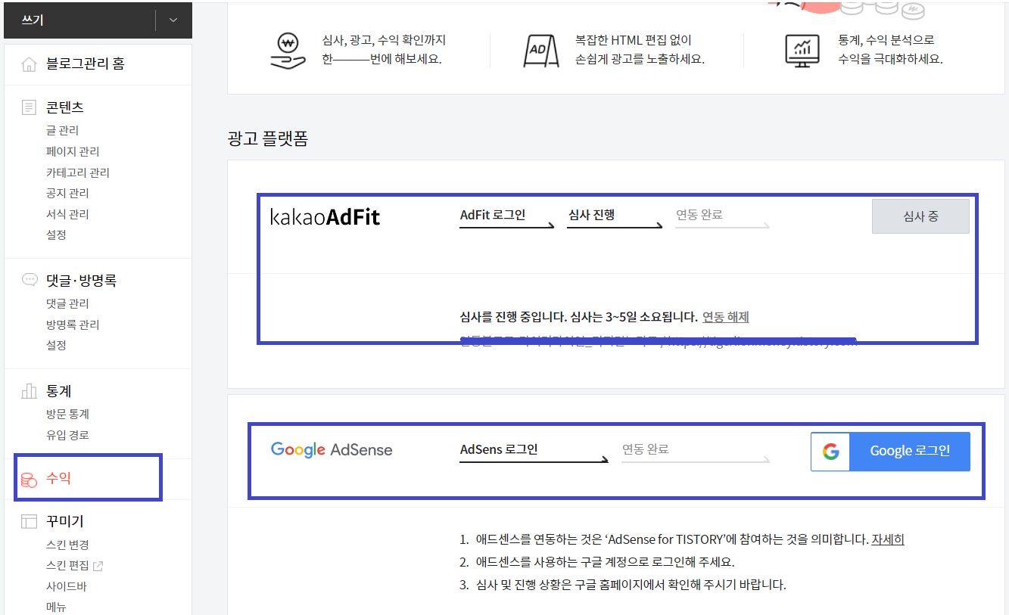Click the bar chart icon beside 통계
The height and width of the screenshot is (615, 1009).
point(29,391)
